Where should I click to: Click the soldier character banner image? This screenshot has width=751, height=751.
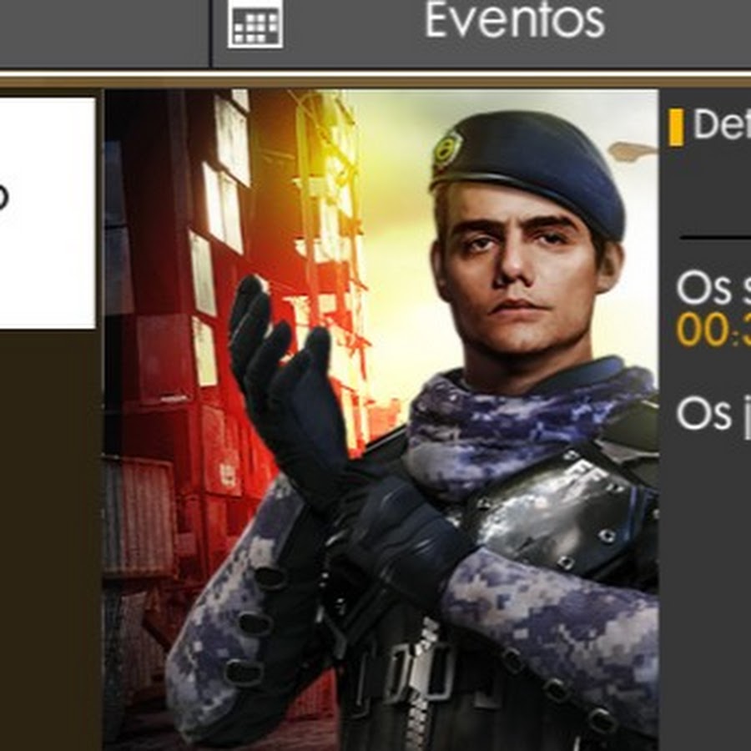coord(381,420)
